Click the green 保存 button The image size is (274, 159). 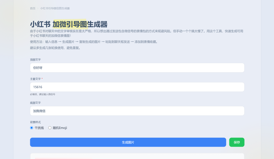click(x=237, y=142)
